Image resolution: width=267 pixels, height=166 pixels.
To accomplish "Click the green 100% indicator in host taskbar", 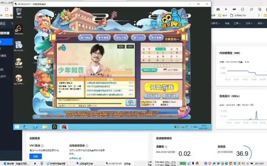I will pos(183,163).
